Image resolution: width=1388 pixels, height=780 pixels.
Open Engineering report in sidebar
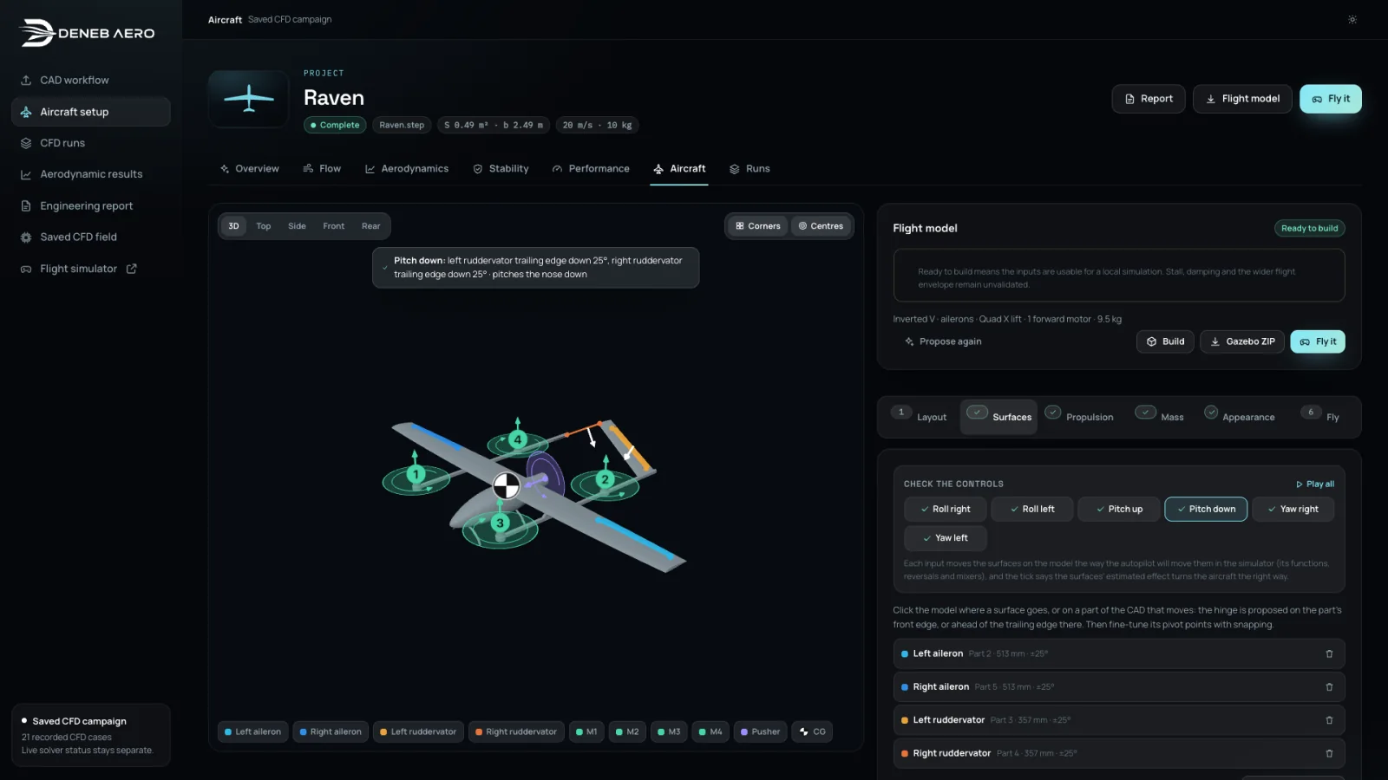tap(91, 205)
